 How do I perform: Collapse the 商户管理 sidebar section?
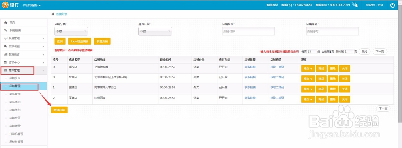pyautogui.click(x=24, y=70)
